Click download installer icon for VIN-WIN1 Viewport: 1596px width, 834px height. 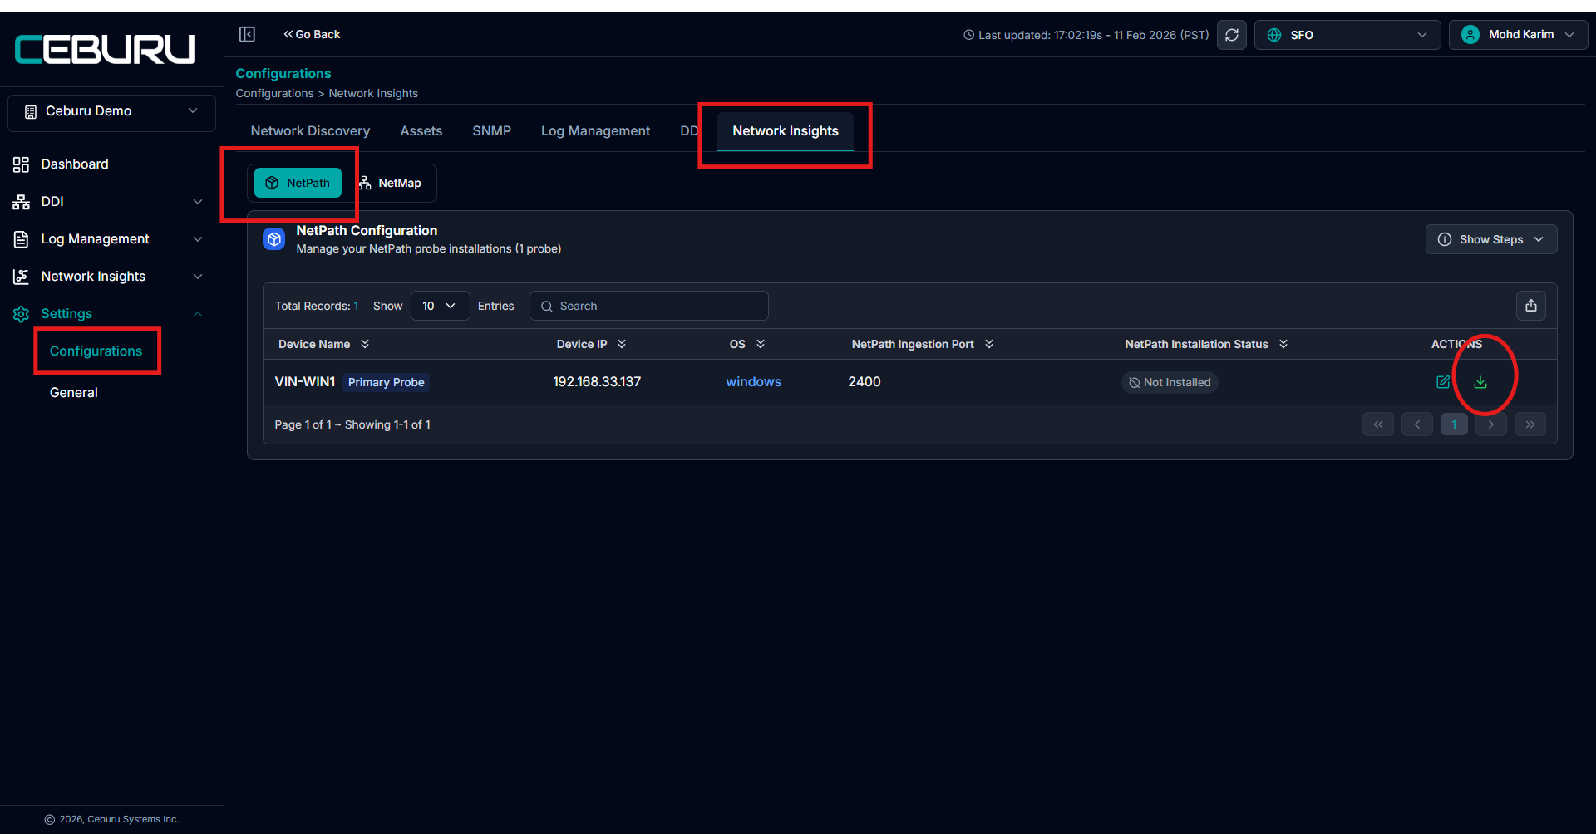1480,382
